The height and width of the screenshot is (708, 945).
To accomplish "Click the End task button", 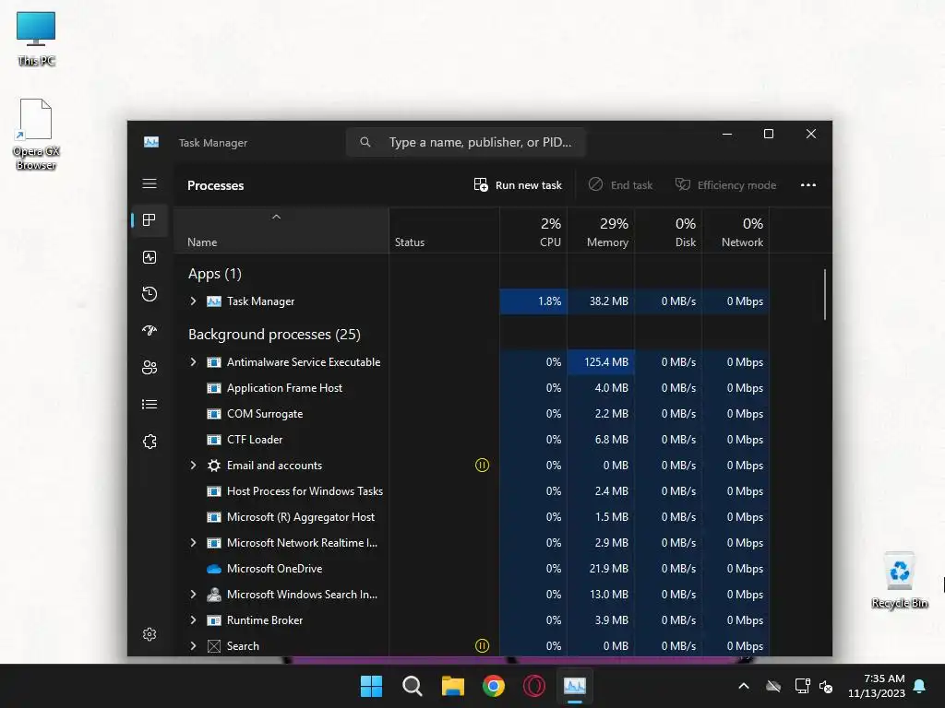I will (621, 184).
